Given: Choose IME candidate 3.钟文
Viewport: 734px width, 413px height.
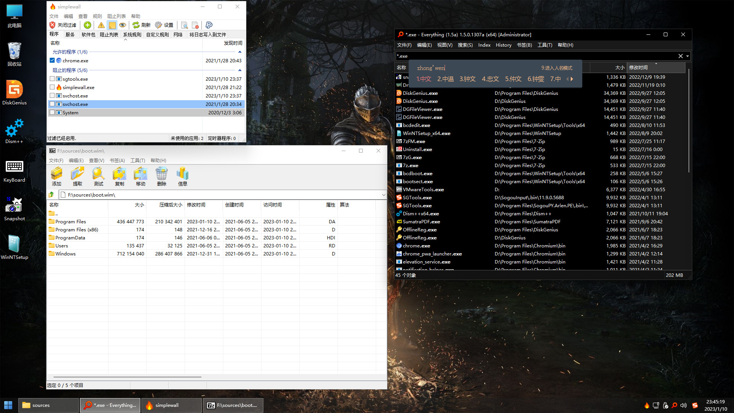Looking at the screenshot, I should click(x=468, y=79).
